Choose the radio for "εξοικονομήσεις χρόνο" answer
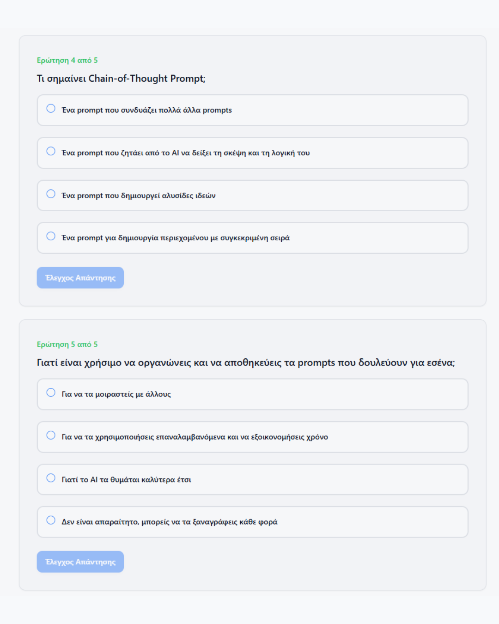 [51, 435]
